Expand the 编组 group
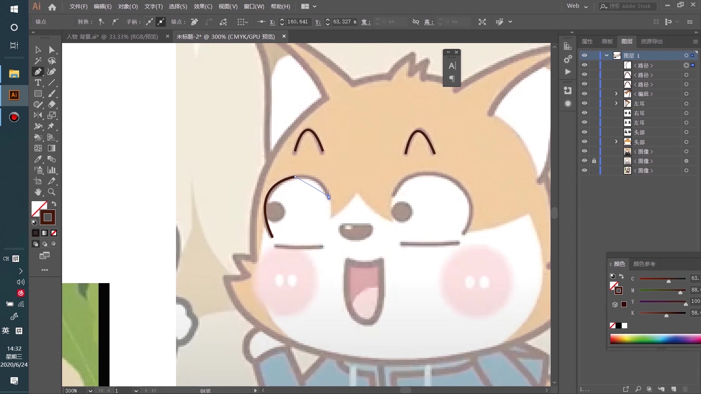 tap(616, 94)
